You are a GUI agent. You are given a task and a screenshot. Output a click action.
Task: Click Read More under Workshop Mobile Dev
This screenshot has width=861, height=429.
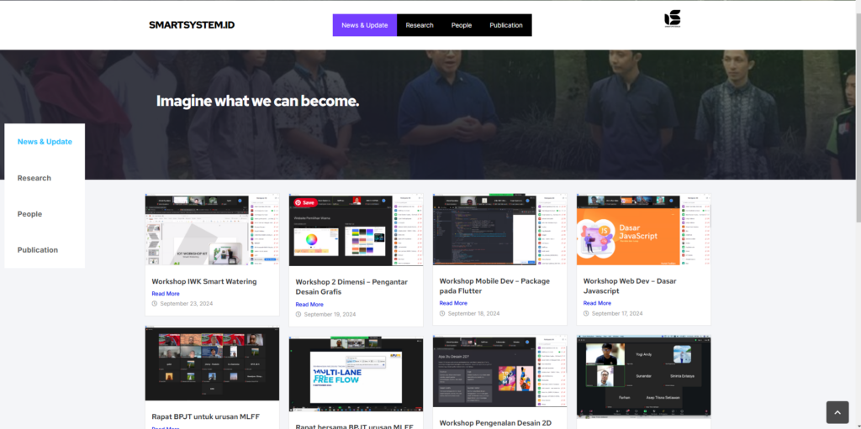[x=453, y=303]
